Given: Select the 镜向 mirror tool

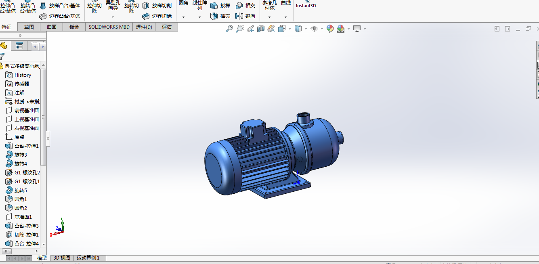Looking at the screenshot, I should (245, 16).
